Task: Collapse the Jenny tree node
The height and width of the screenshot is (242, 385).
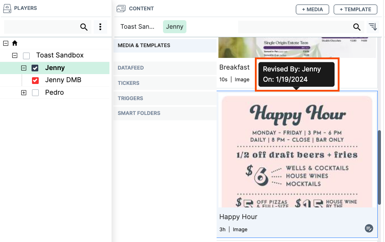Action: (x=24, y=68)
